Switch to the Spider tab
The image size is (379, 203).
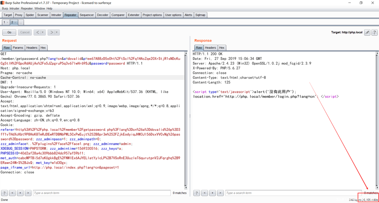[x=30, y=15]
